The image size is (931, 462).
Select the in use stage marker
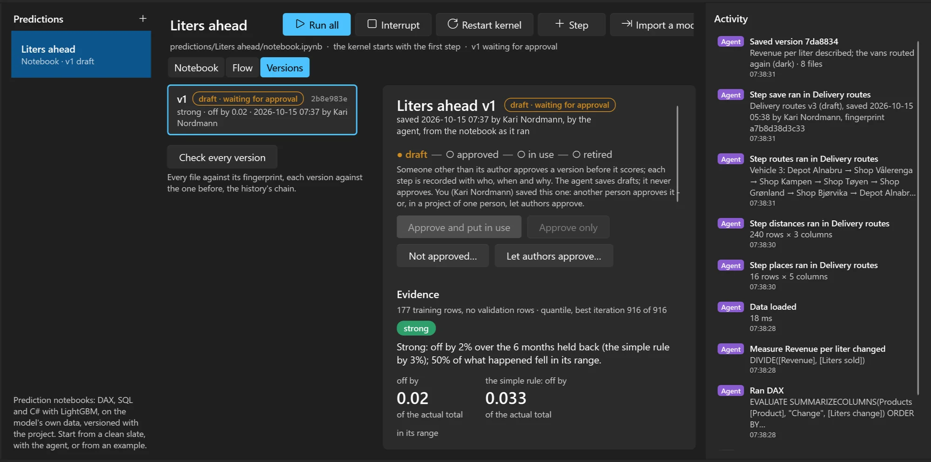(x=536, y=154)
